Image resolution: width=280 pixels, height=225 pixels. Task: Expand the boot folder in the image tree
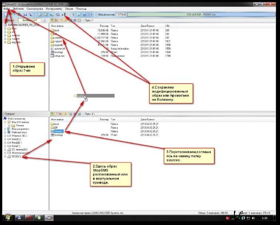click(5, 29)
